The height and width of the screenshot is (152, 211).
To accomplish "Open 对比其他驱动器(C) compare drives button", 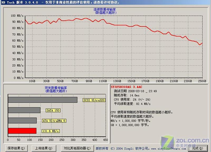I will coord(77,148).
